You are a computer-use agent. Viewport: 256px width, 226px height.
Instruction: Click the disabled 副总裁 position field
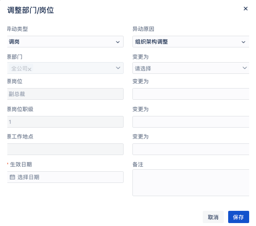pos(65,94)
